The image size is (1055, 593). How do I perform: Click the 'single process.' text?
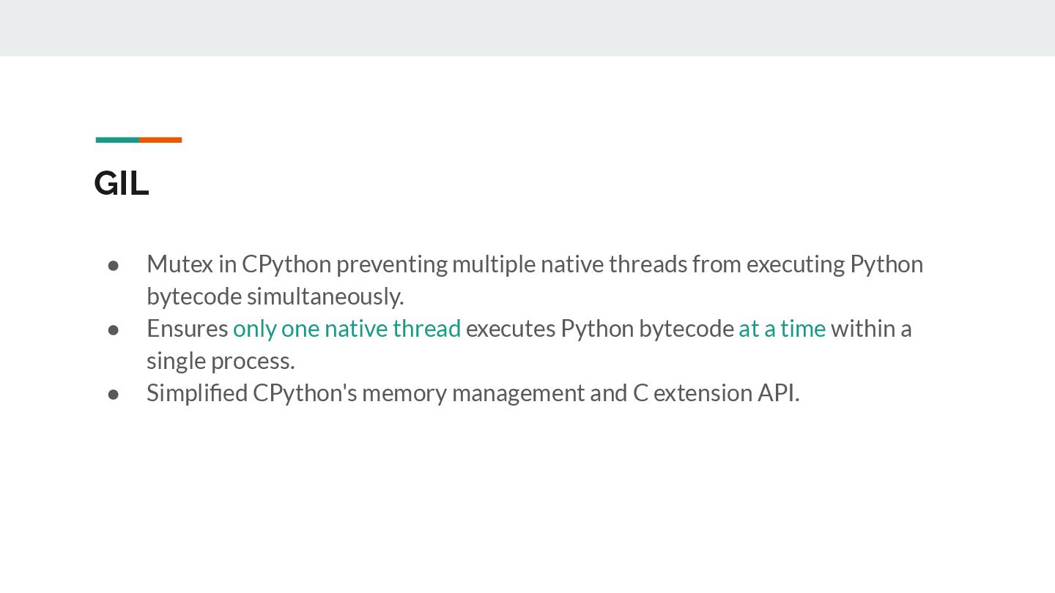point(221,361)
